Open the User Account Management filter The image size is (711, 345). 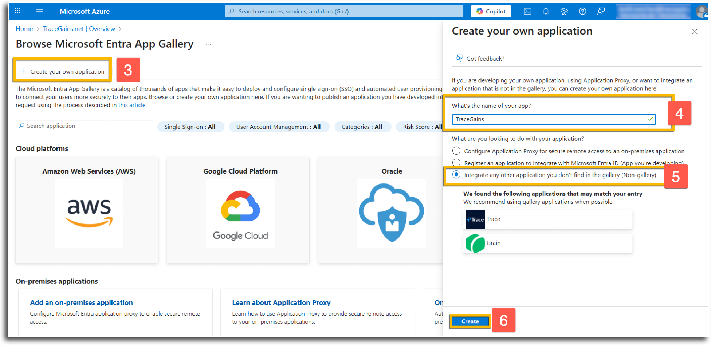click(x=279, y=127)
